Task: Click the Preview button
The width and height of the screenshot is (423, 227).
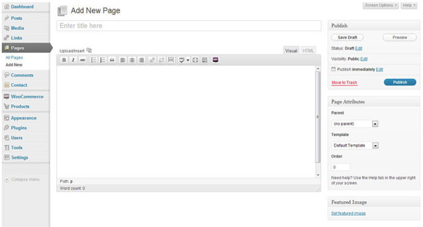Action: [x=399, y=37]
